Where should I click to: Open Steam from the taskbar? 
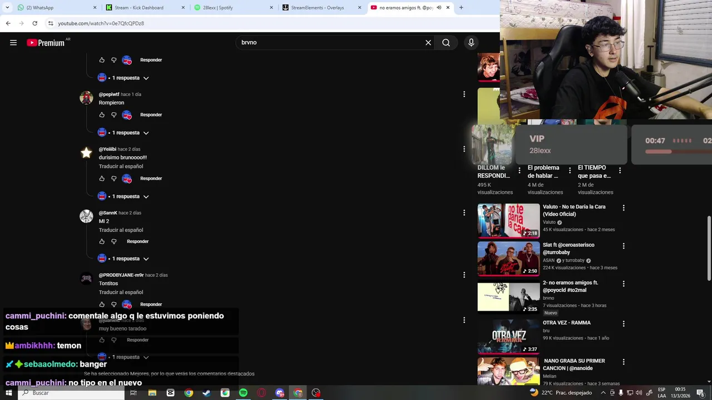[x=206, y=393]
